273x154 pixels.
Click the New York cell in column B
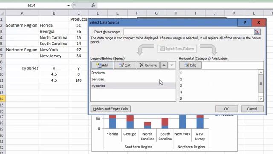pyautogui.click(x=54, y=50)
